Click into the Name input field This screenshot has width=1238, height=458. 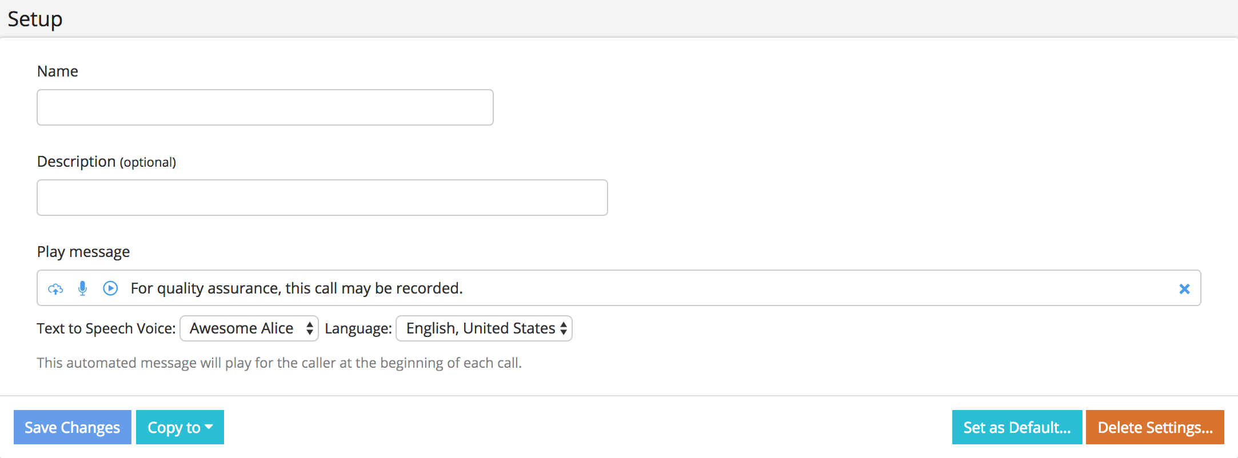265,107
